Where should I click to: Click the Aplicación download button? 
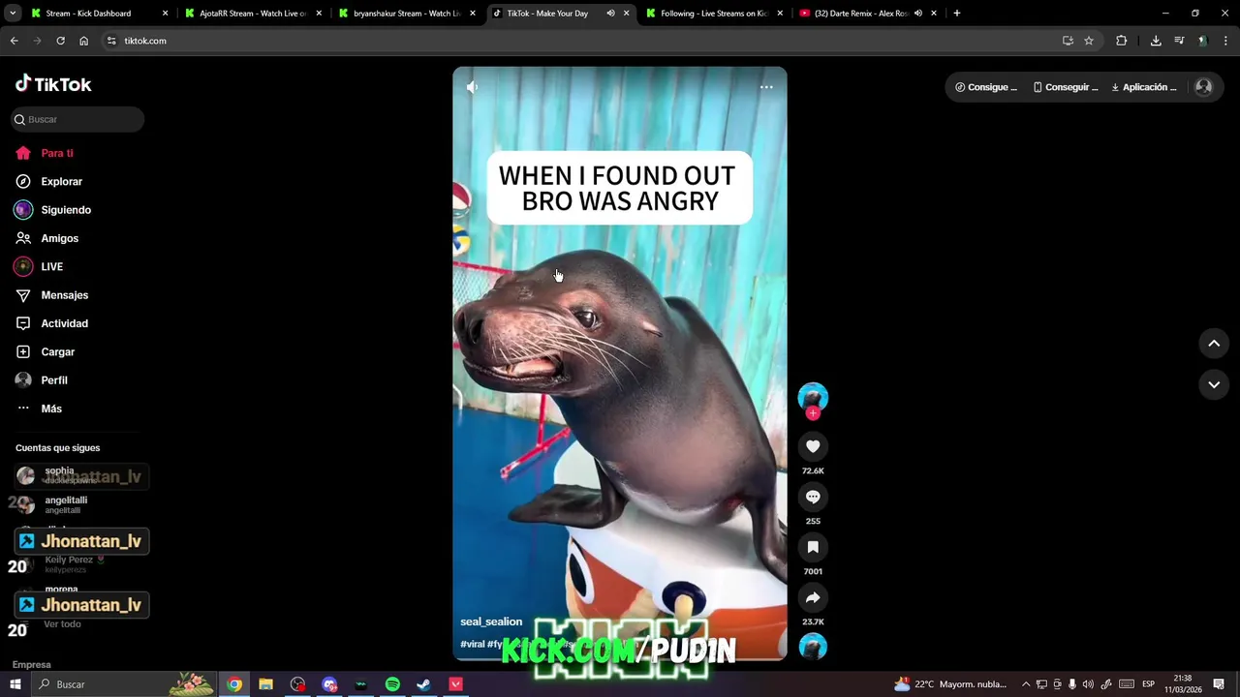1144,87
